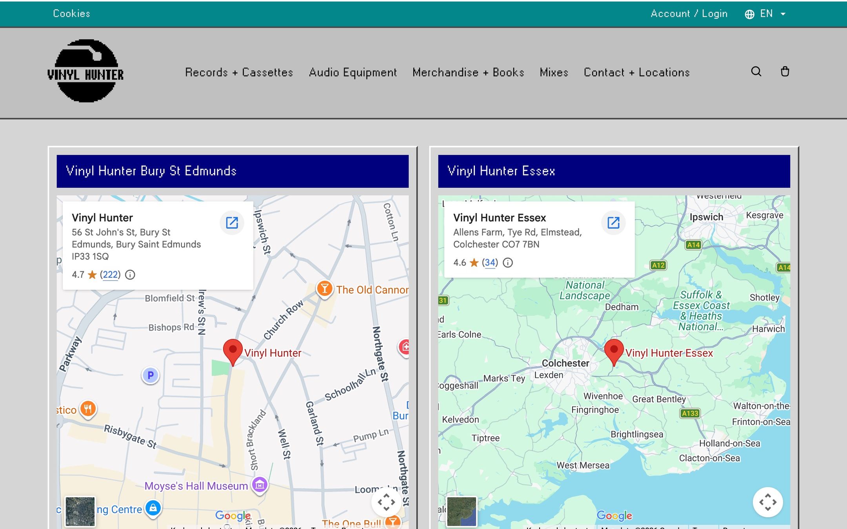Click Account / Login link
The height and width of the screenshot is (529, 847).
point(689,14)
